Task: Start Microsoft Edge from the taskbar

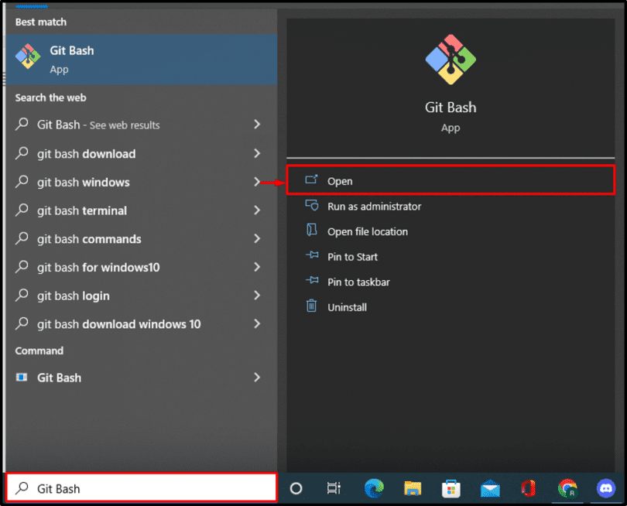Action: (x=374, y=488)
